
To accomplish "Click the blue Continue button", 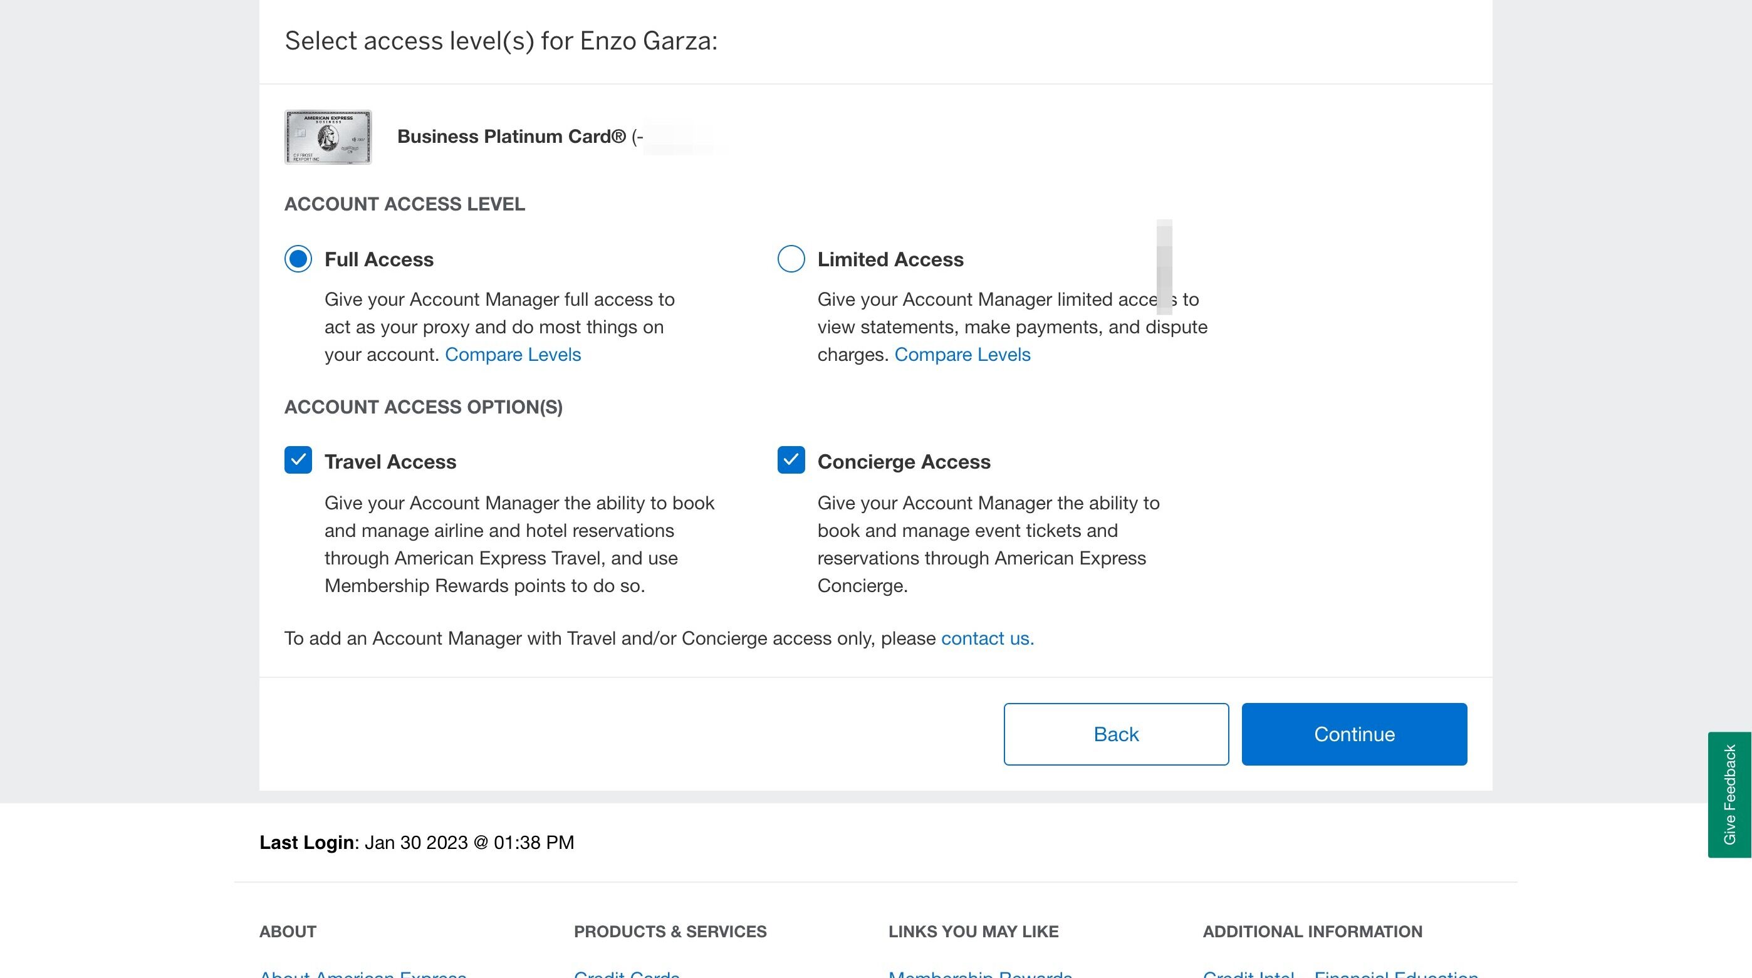I will tap(1354, 734).
